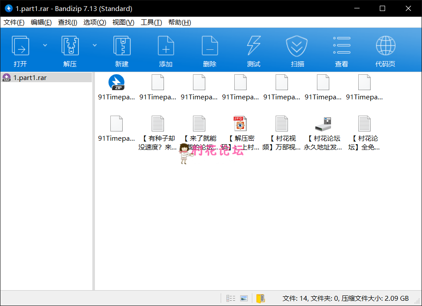The width and height of the screenshot is (422, 306).
Task: Switch to large icons view in status bar
Action: [243, 298]
